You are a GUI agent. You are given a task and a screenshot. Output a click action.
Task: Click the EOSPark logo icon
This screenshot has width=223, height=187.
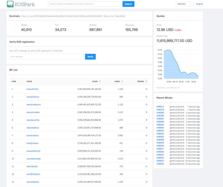[10, 4]
